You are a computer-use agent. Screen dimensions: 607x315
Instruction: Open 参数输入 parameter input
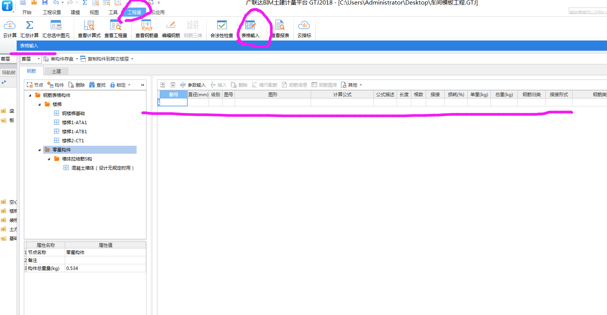click(x=193, y=85)
